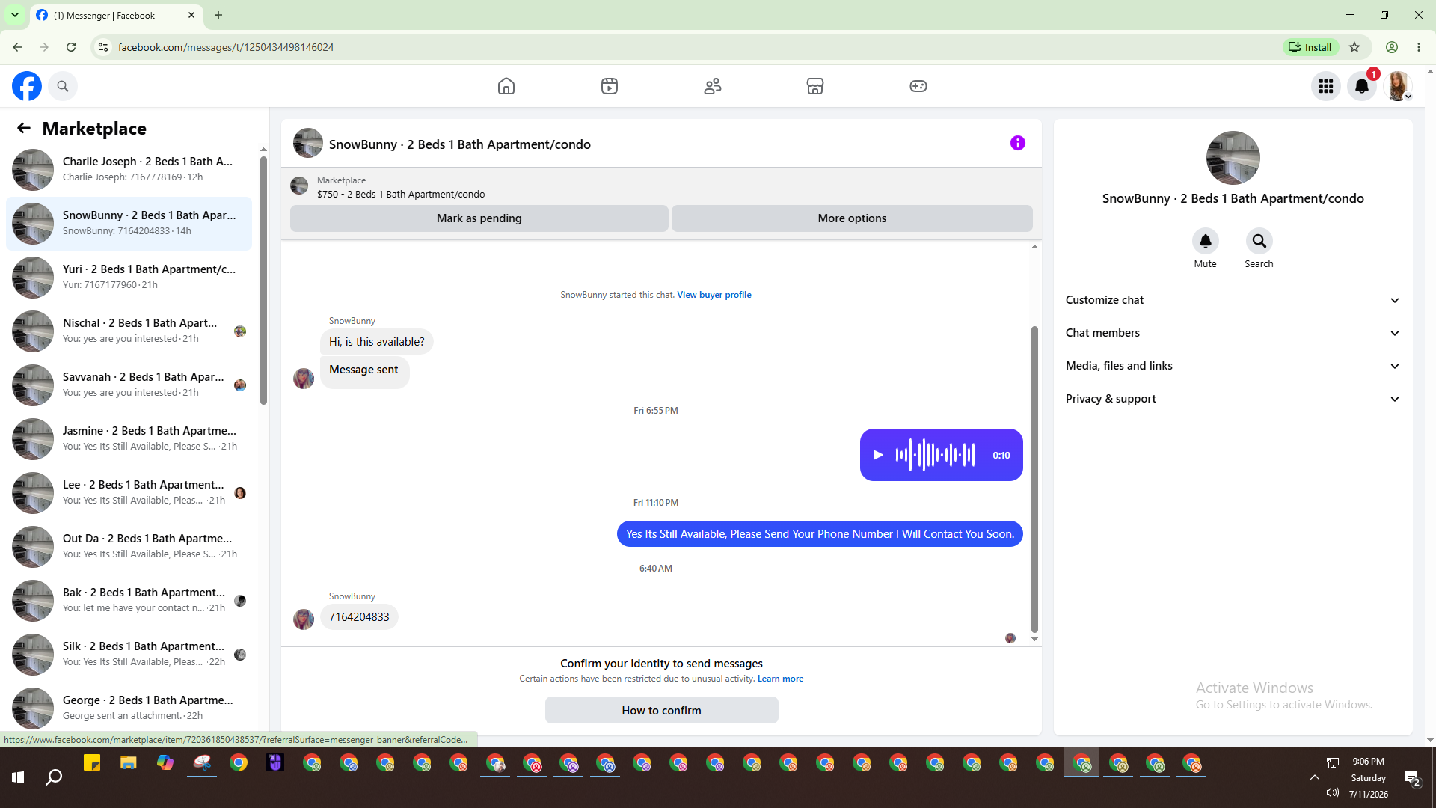Expand the Privacy & support section
This screenshot has height=808, width=1436.
coord(1233,399)
